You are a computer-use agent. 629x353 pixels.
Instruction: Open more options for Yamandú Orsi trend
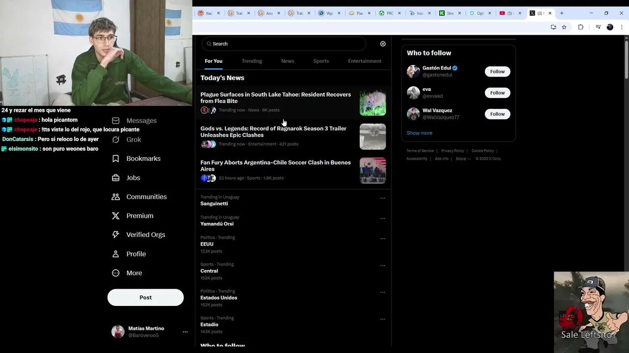382,219
